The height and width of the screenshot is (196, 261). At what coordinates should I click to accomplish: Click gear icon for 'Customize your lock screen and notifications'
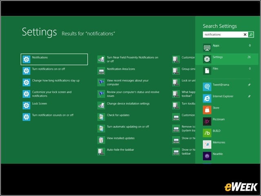click(x=26, y=94)
